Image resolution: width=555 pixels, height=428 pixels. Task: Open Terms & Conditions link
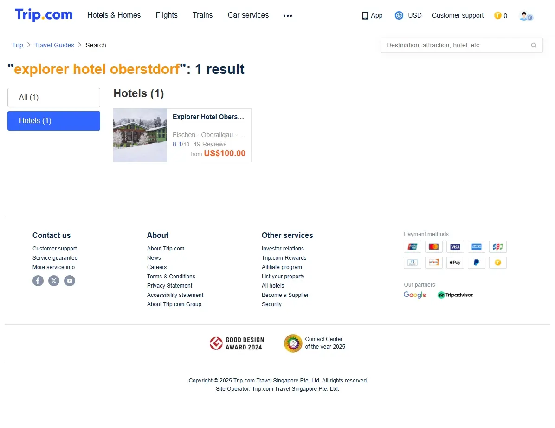tap(171, 277)
